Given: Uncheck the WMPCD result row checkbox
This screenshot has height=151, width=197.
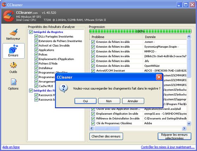Looking at the screenshot, I should pos(93,52).
